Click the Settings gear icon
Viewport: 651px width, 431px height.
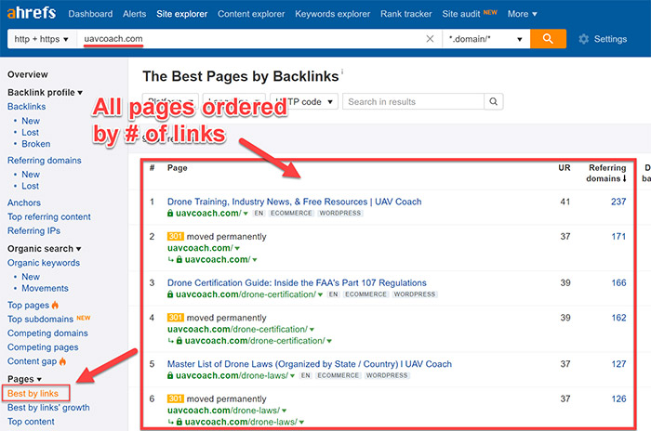click(584, 39)
